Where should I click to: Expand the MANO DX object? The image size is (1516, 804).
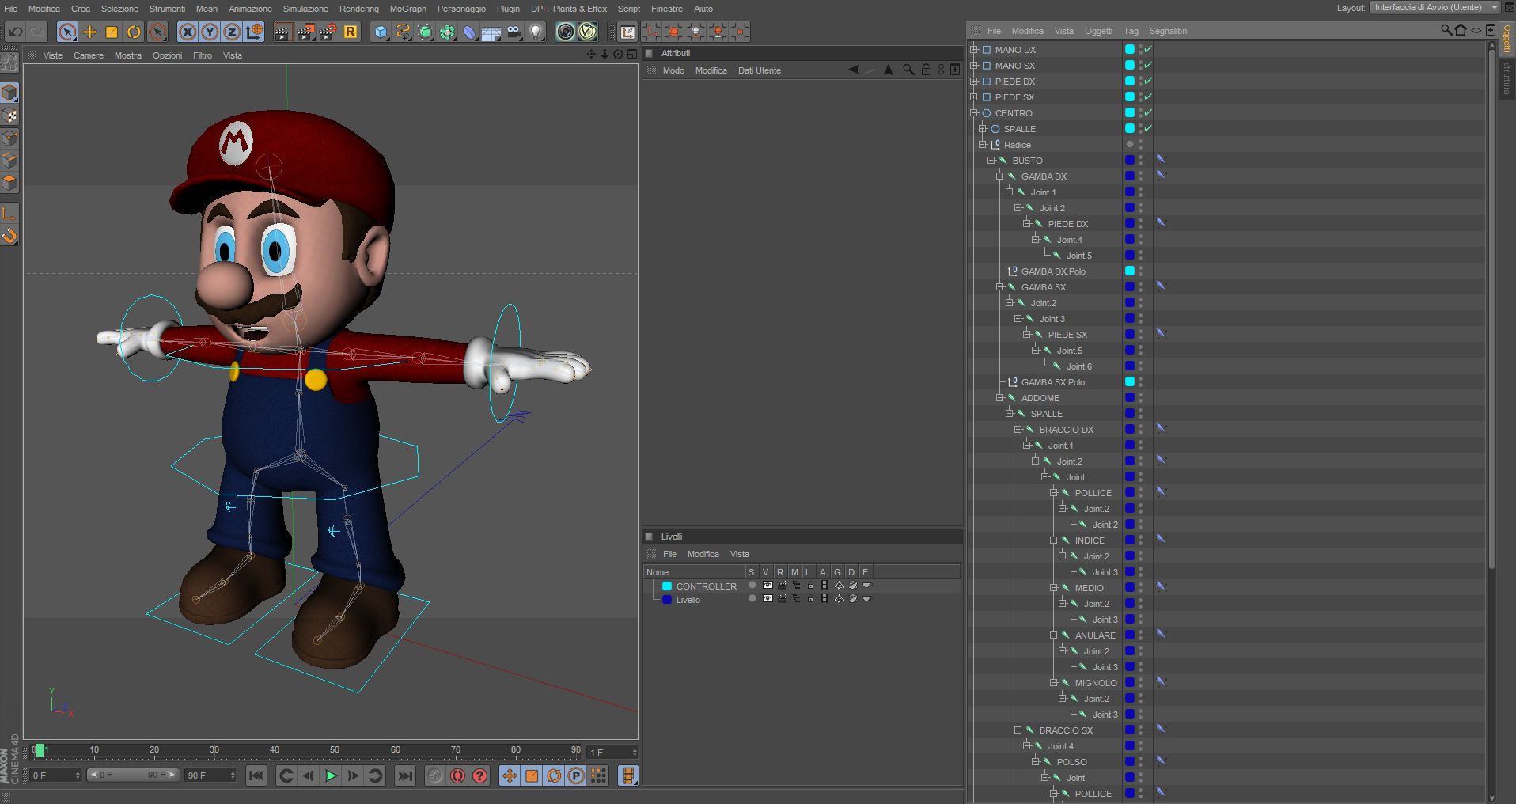974,50
